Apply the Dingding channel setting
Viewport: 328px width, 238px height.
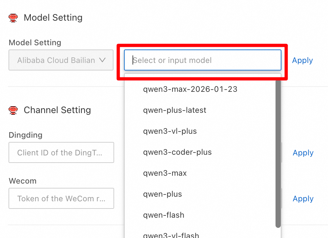coord(303,153)
